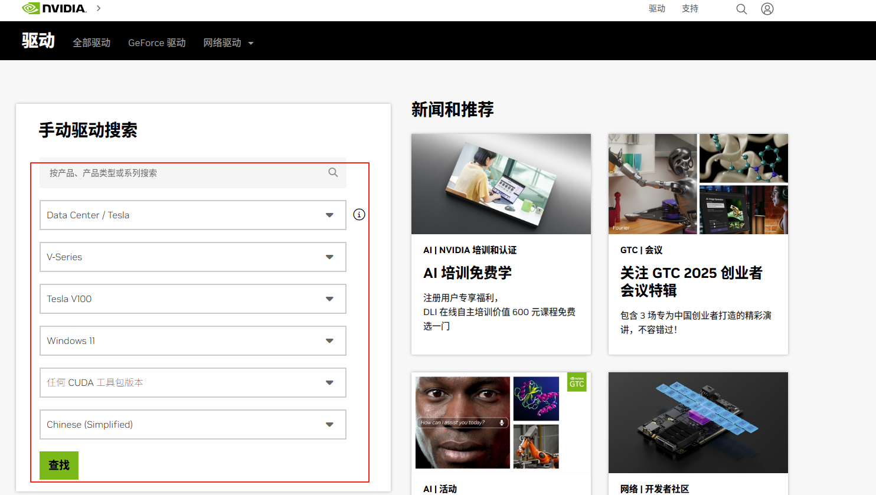Image resolution: width=876 pixels, height=495 pixels.
Task: Select GeForce 驱动 menu item
Action: [157, 42]
